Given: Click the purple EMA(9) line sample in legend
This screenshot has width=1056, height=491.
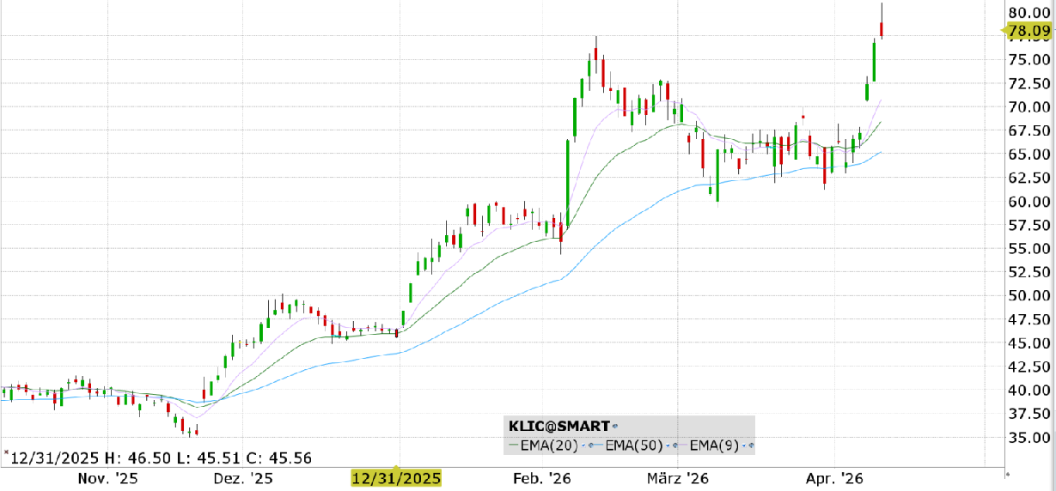Looking at the screenshot, I should [x=683, y=445].
